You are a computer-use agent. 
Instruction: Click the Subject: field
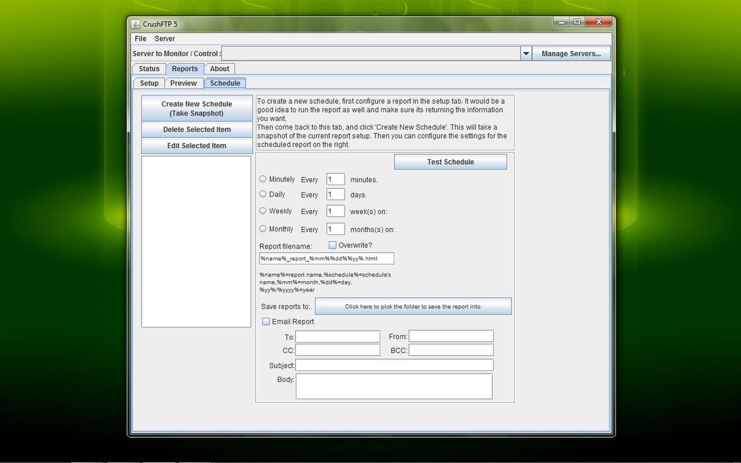(395, 365)
